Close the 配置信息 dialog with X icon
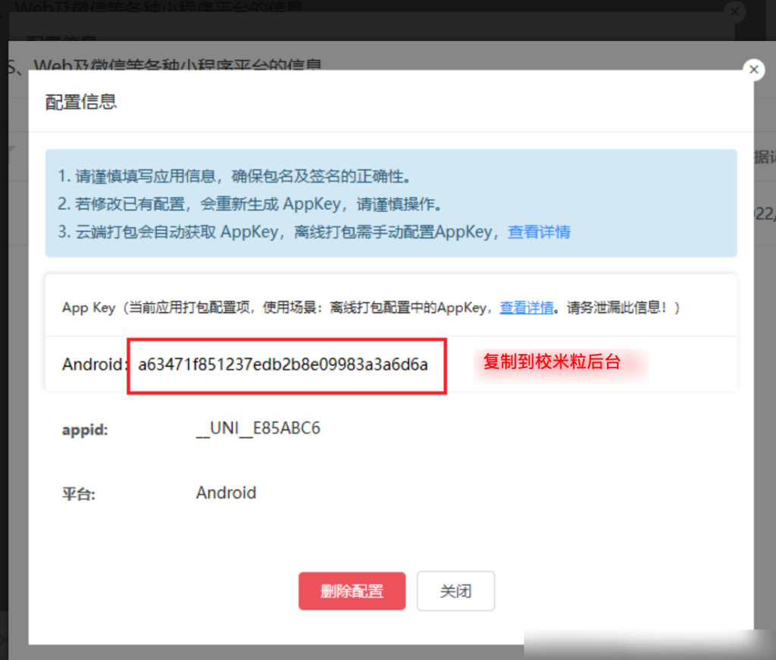Screen dimensions: 776x660 [753, 70]
